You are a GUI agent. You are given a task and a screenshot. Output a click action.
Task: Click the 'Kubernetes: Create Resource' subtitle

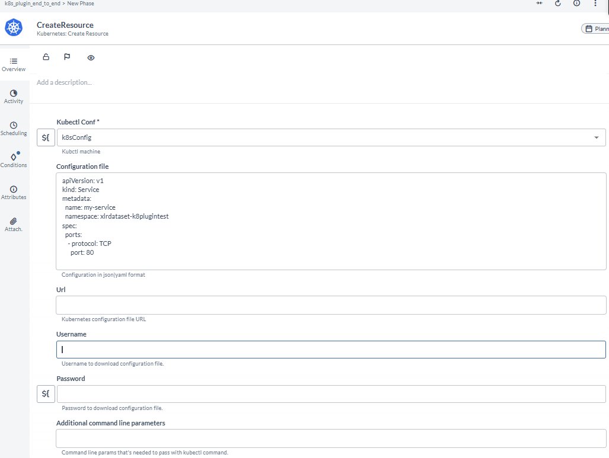click(x=72, y=34)
